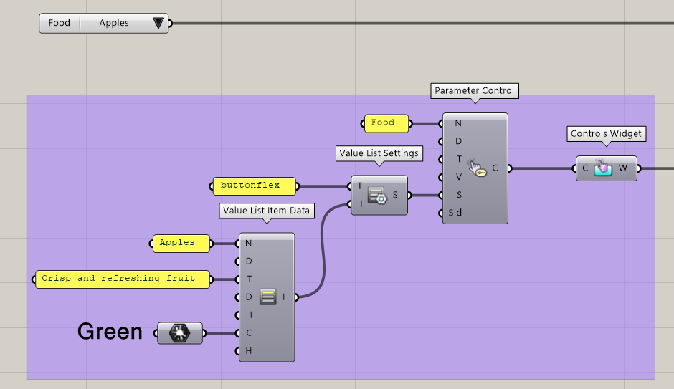674x389 pixels.
Task: Click the Controls Widget component icon
Action: click(x=603, y=168)
